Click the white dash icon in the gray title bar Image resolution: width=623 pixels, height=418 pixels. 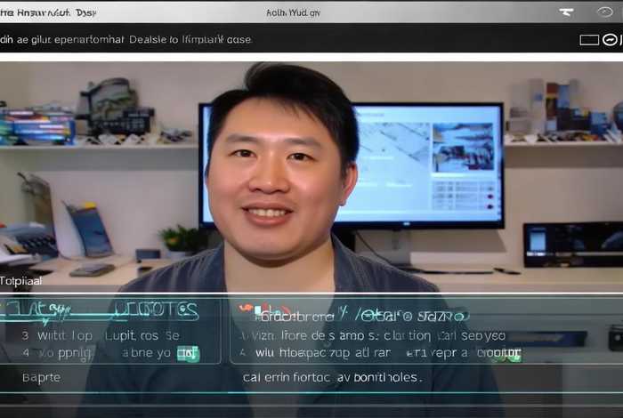[566, 12]
